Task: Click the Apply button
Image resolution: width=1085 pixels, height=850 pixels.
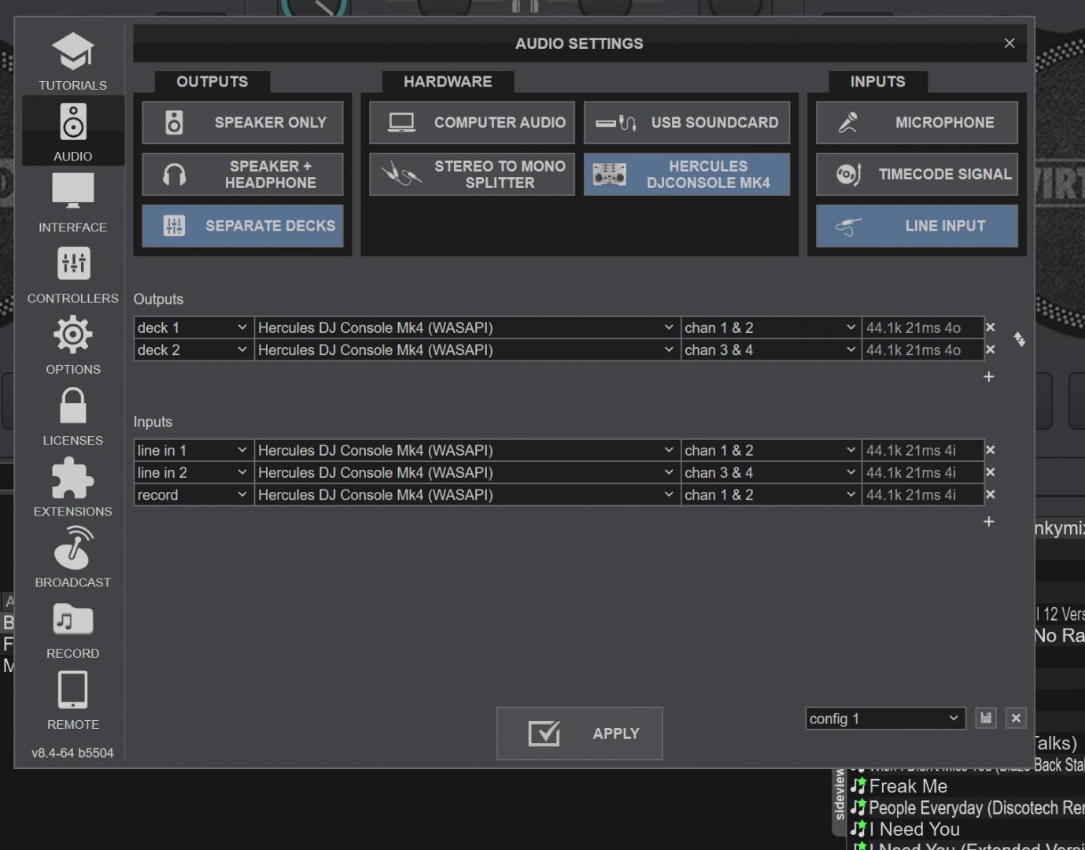Action: tap(579, 734)
